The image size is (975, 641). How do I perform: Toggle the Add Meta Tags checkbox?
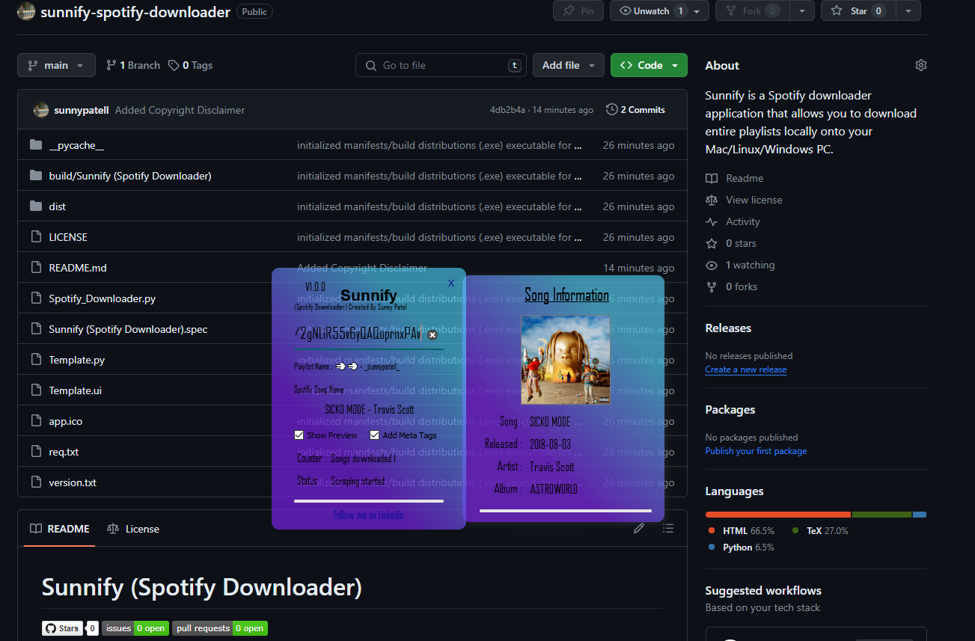pos(375,435)
